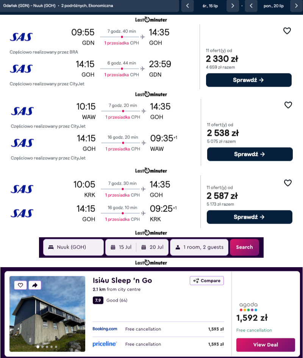
Task: Go to next return date after pon., 20 lip
Action: 297,6
